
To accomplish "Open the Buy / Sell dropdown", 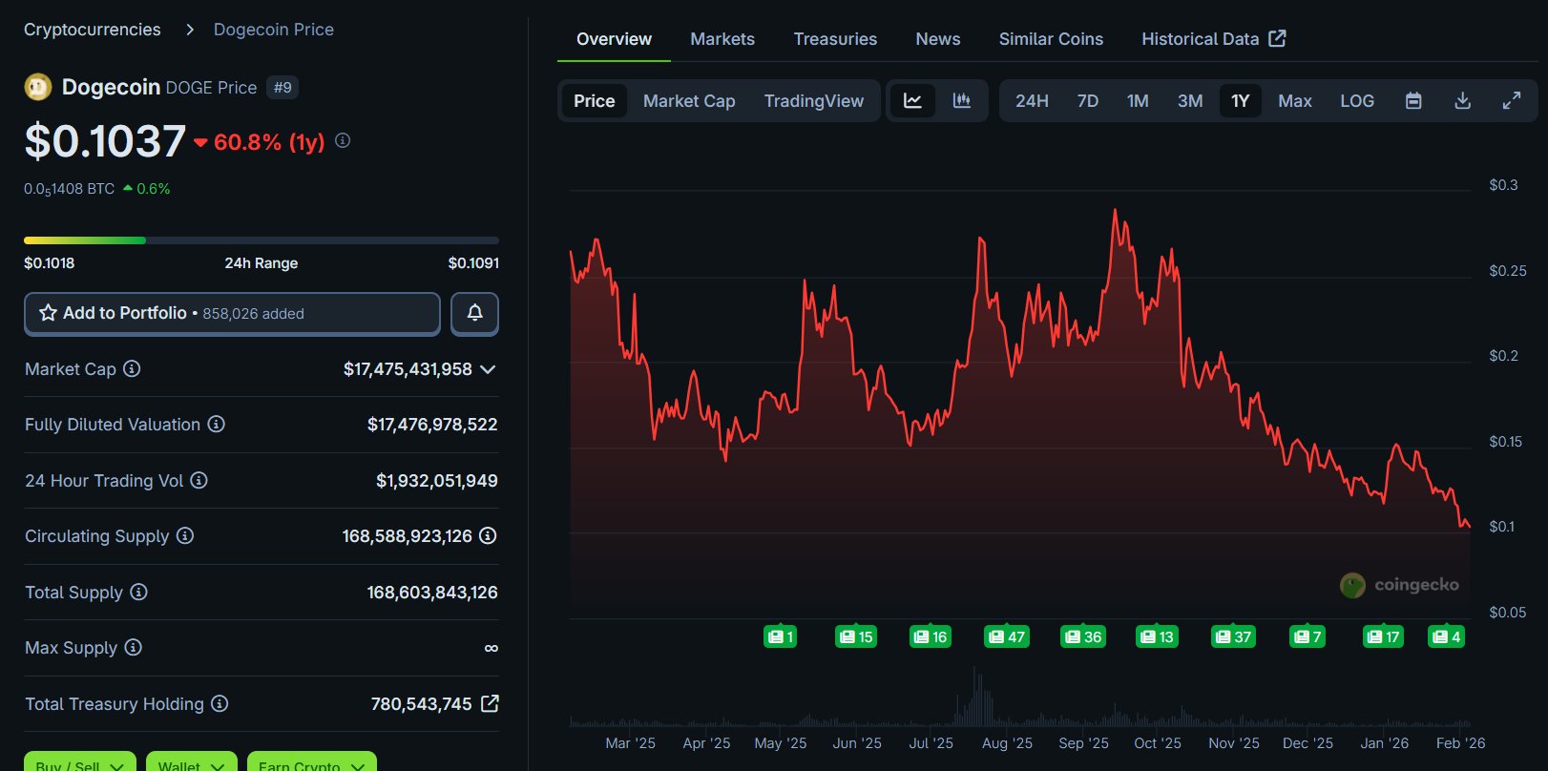I will pyautogui.click(x=79, y=763).
